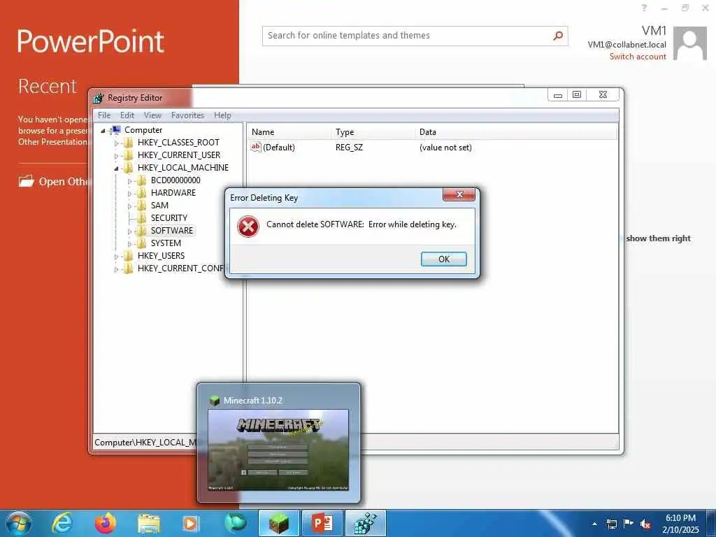Click the REG_SZ type cell
The height and width of the screenshot is (537, 716).
coord(350,148)
